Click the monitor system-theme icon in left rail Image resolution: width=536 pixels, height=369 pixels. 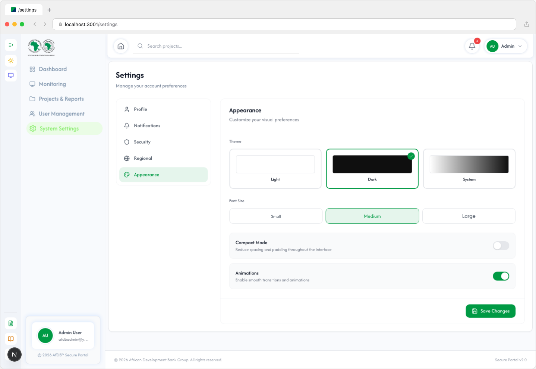(11, 76)
